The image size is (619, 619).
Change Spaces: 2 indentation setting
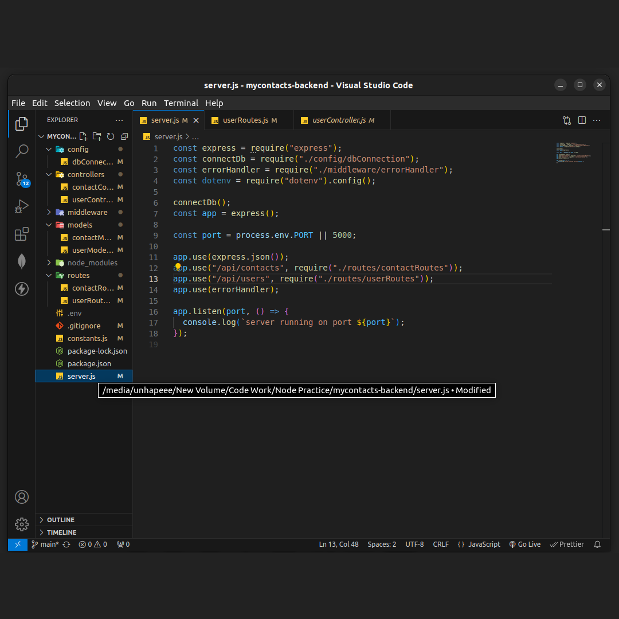click(x=382, y=544)
